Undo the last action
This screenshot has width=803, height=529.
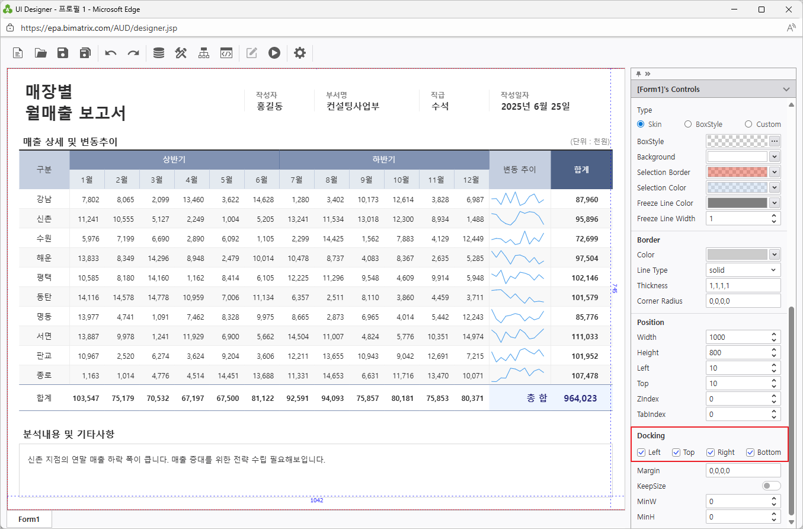tap(111, 53)
